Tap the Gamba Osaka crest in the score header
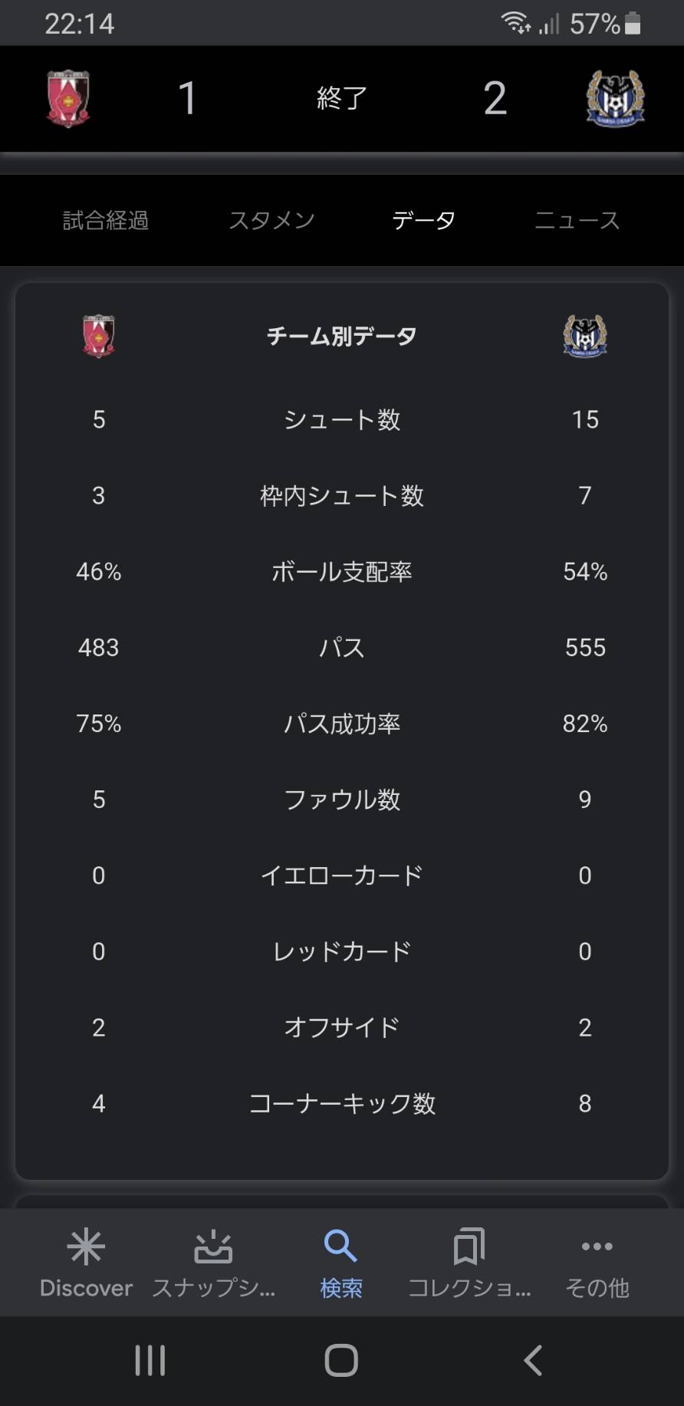Image resolution: width=684 pixels, height=1406 pixels. pos(616,98)
